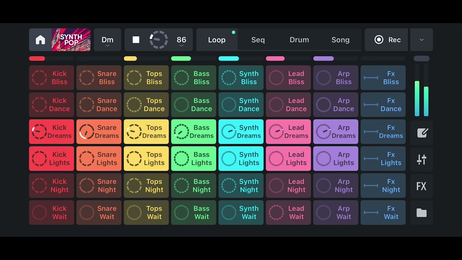Trigger the Arp Lights pad

click(336, 159)
